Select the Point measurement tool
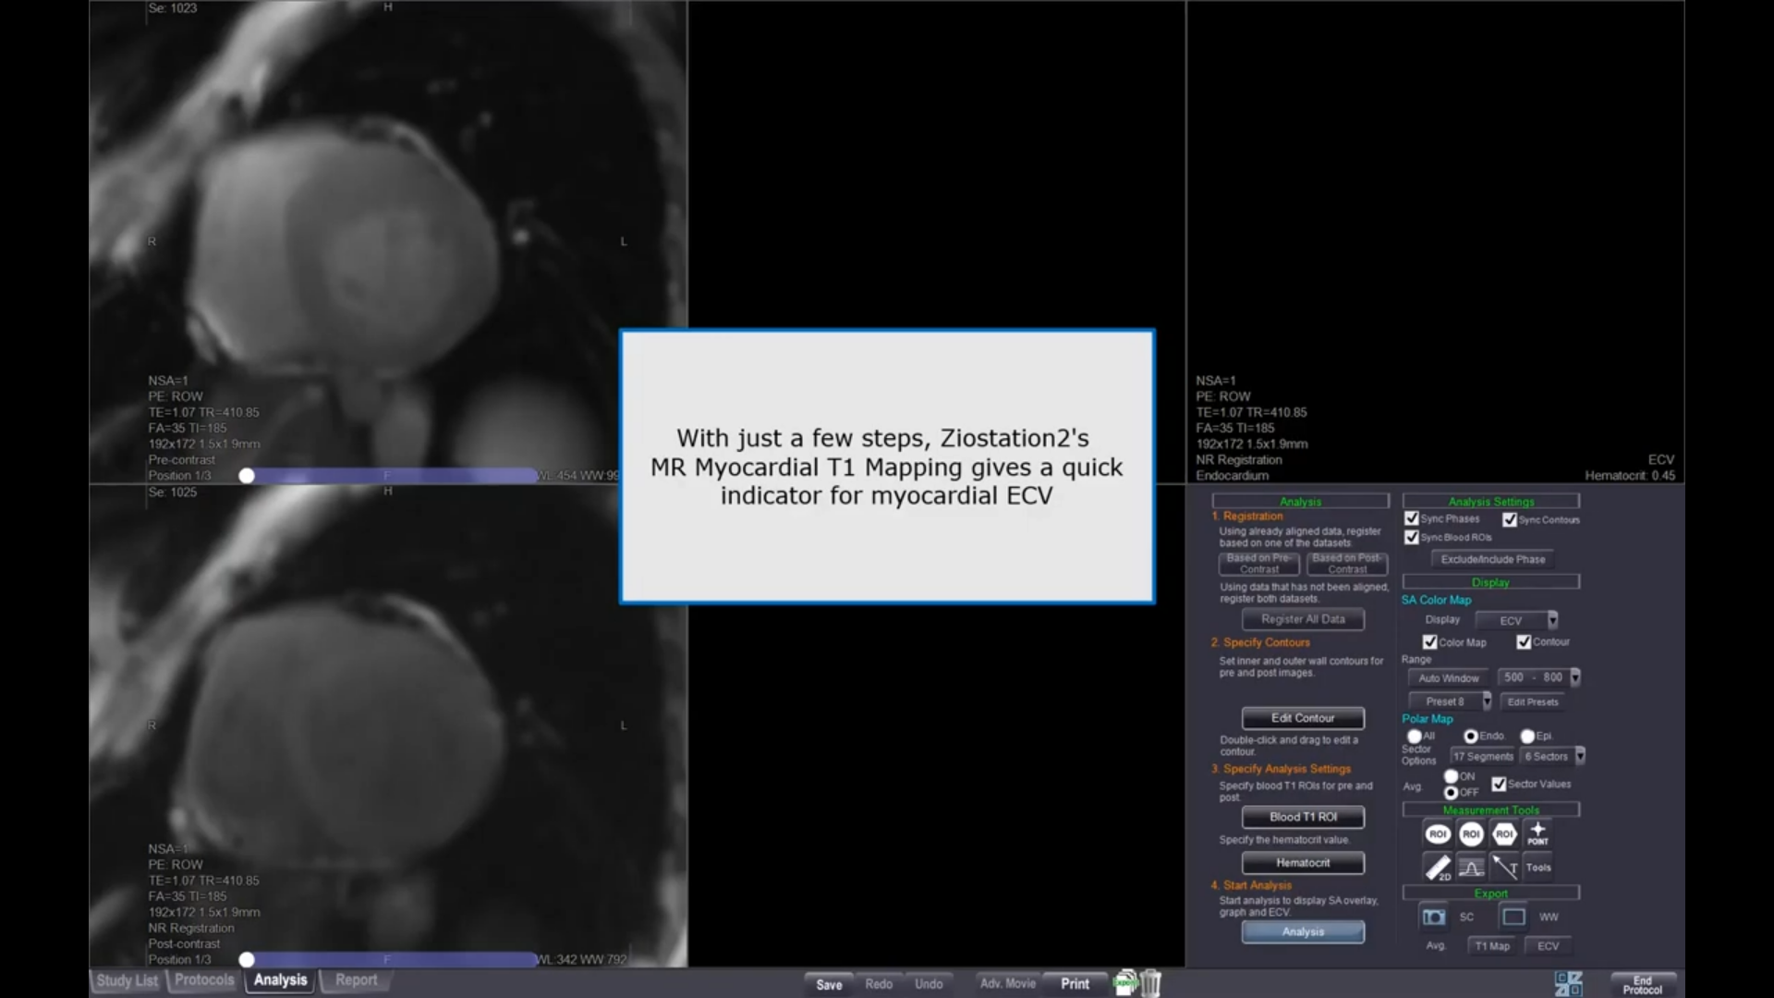The image size is (1774, 998). click(x=1537, y=834)
